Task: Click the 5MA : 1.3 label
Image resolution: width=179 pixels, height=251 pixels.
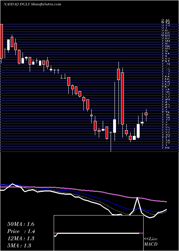Action: (x=19, y=245)
